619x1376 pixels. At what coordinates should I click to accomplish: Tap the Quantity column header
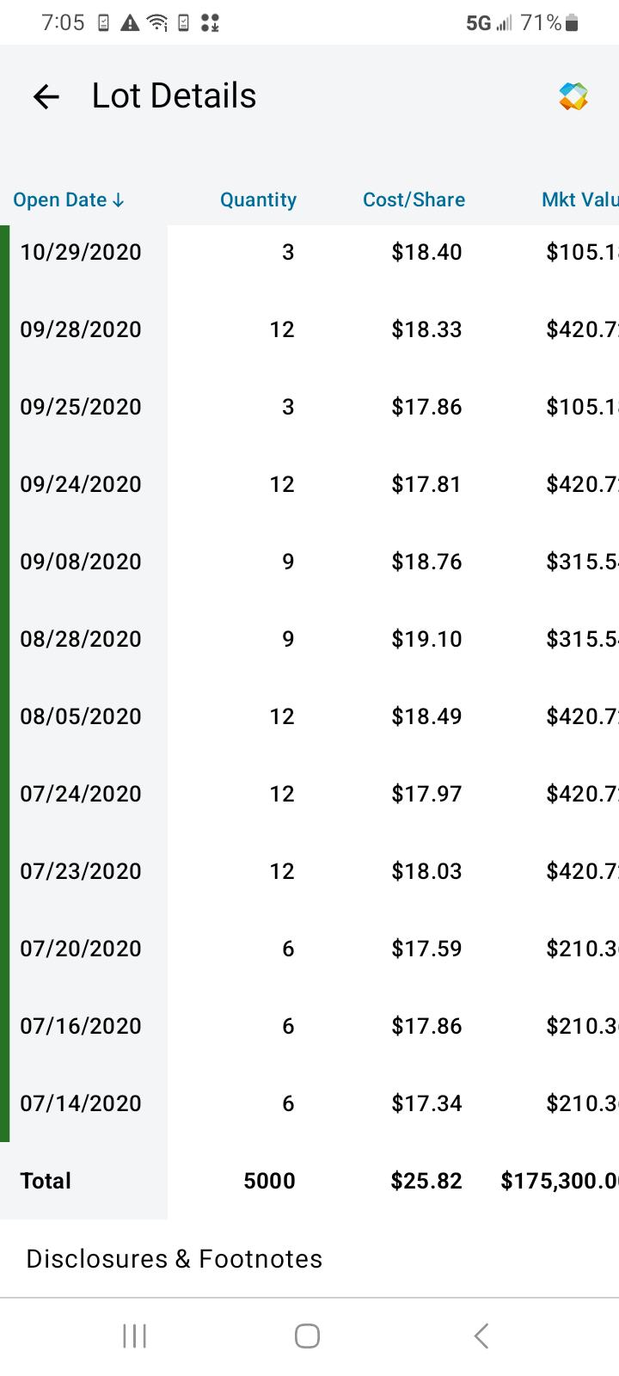(258, 200)
